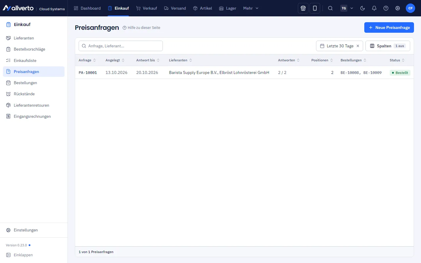Viewport: 421px width, 263px height.
Task: Click the Bestellt status badge
Action: pyautogui.click(x=400, y=73)
